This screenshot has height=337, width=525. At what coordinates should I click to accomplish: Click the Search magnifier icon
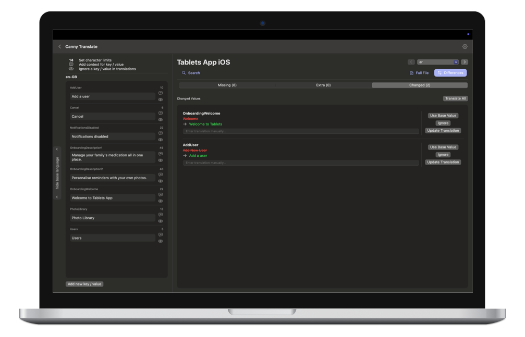point(184,73)
